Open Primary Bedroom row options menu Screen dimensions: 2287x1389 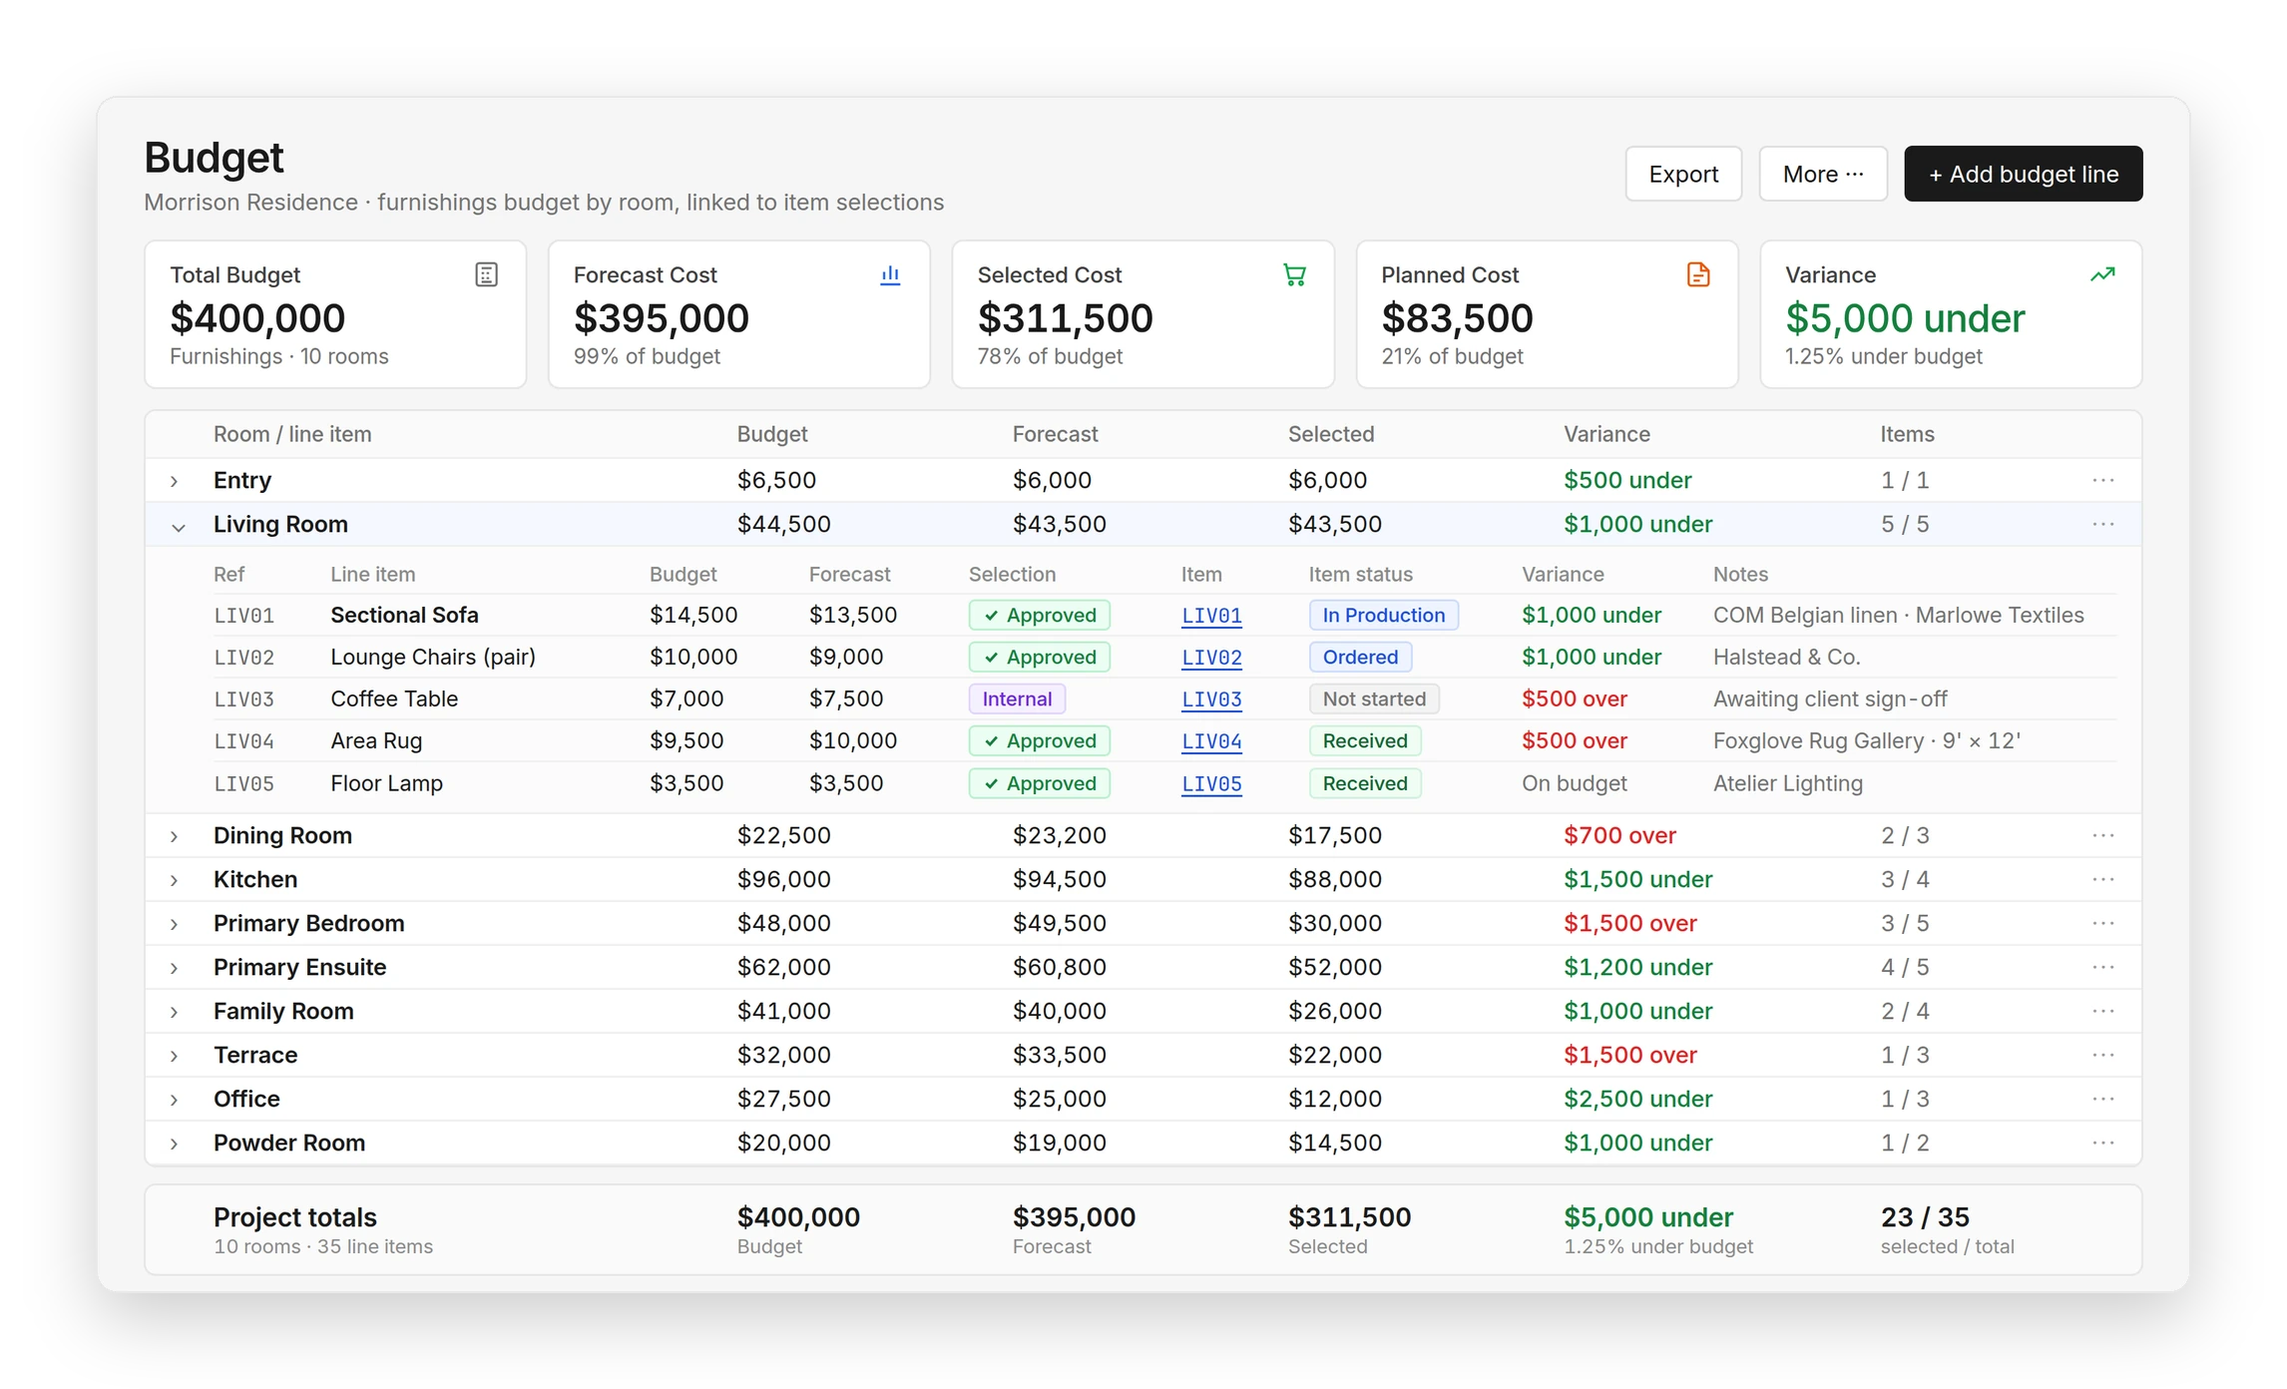pos(2103,923)
